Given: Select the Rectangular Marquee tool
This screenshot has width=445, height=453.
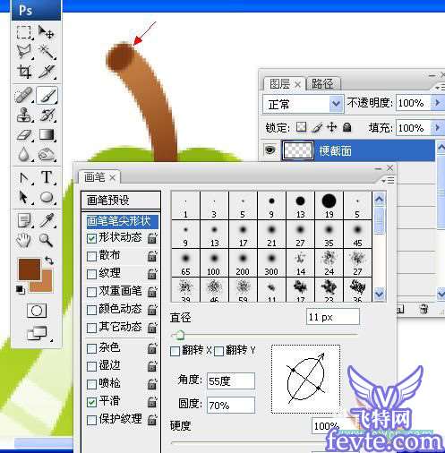Looking at the screenshot, I should (24, 32).
